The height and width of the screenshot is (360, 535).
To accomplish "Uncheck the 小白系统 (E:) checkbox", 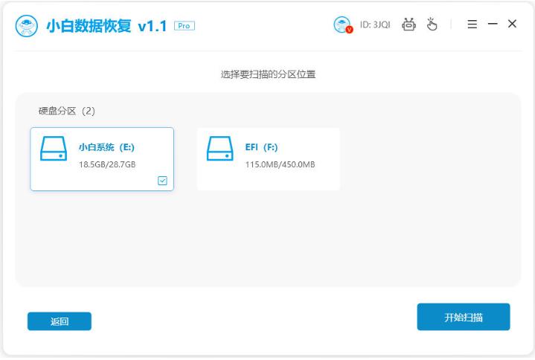I will pyautogui.click(x=162, y=181).
